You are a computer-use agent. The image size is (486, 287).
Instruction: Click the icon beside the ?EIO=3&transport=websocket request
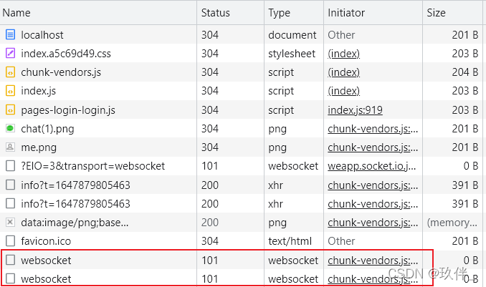pyautogui.click(x=10, y=165)
